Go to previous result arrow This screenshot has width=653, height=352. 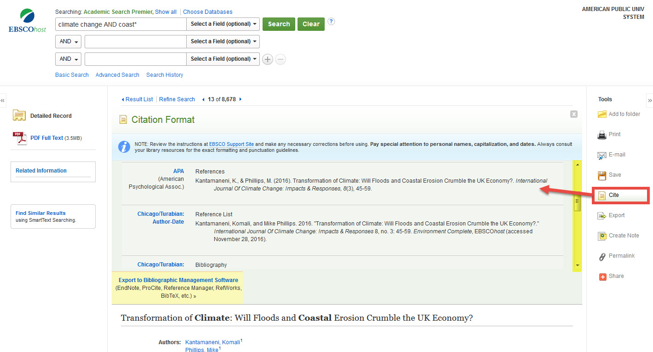click(204, 99)
